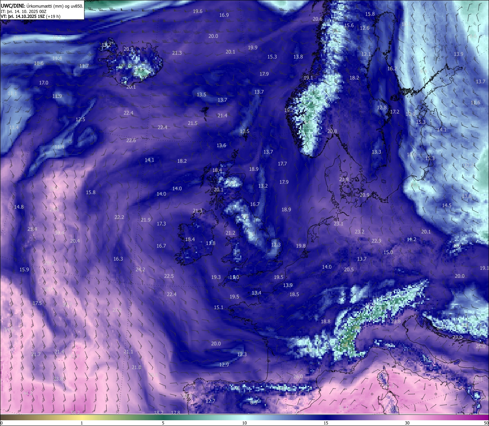Click the map value 19.3
The image size is (489, 426).
[216, 277]
